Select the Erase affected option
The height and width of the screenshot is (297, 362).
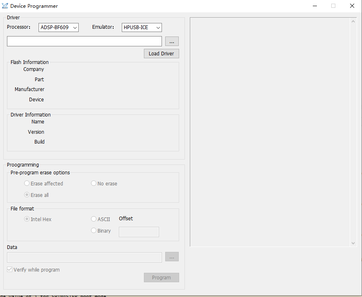(27, 183)
